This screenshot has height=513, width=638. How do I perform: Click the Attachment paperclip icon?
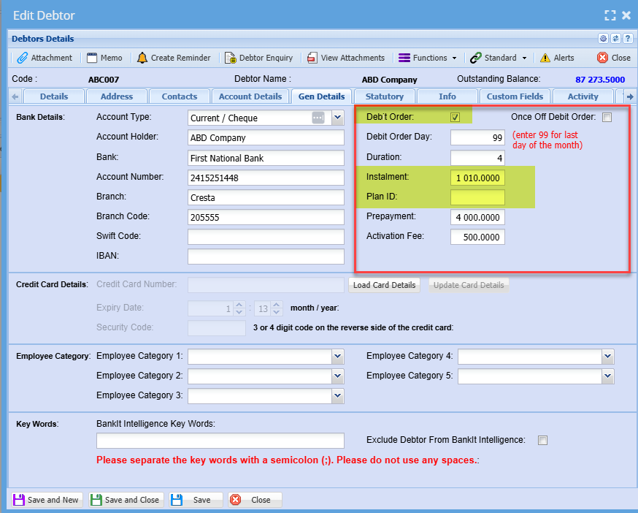click(22, 58)
